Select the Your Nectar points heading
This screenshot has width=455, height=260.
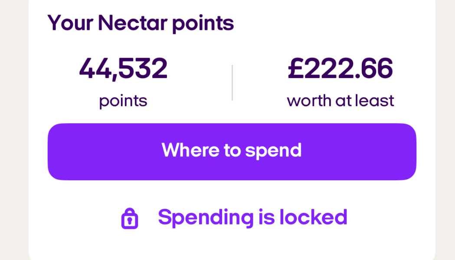click(x=141, y=23)
